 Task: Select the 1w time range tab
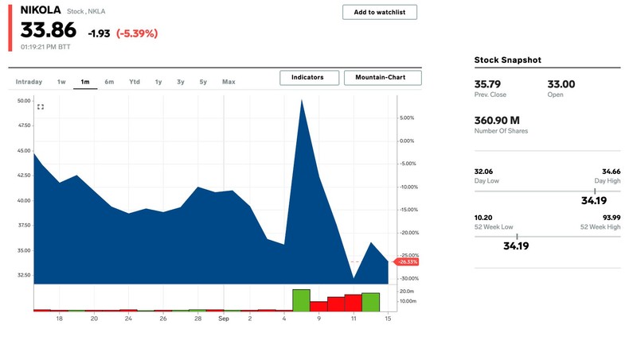61,82
